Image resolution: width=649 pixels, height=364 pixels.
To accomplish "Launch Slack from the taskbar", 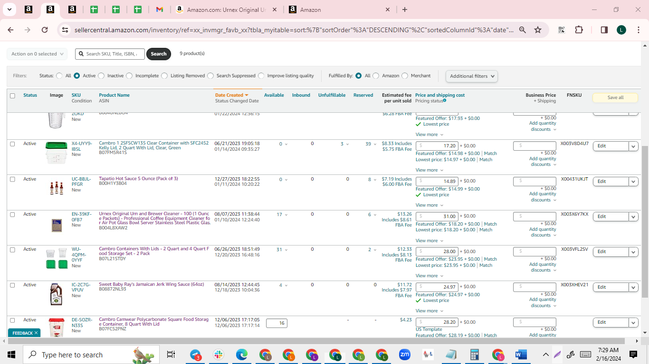I will [x=219, y=355].
